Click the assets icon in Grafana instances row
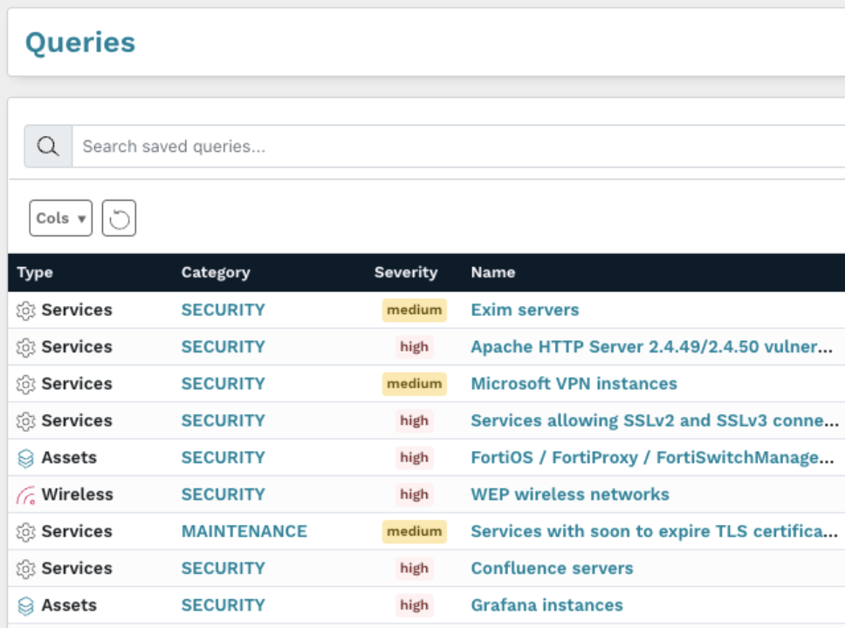Screen dimensions: 845x628 coord(25,605)
